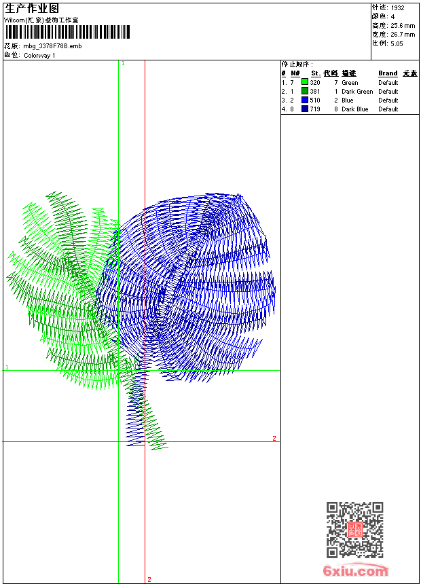The height and width of the screenshot is (584, 421).
Task: Open the 6xiu.com watermark link
Action: [356, 571]
